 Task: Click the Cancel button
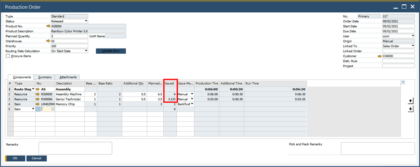click(37, 158)
